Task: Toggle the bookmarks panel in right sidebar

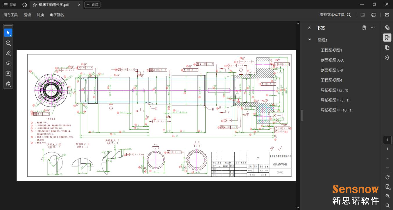Action: [x=387, y=37]
